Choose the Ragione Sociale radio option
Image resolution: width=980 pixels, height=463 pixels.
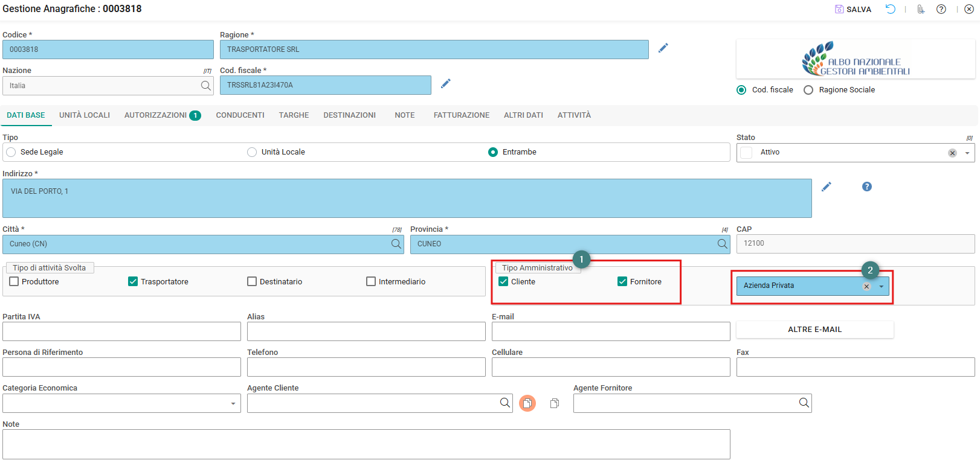tap(808, 90)
